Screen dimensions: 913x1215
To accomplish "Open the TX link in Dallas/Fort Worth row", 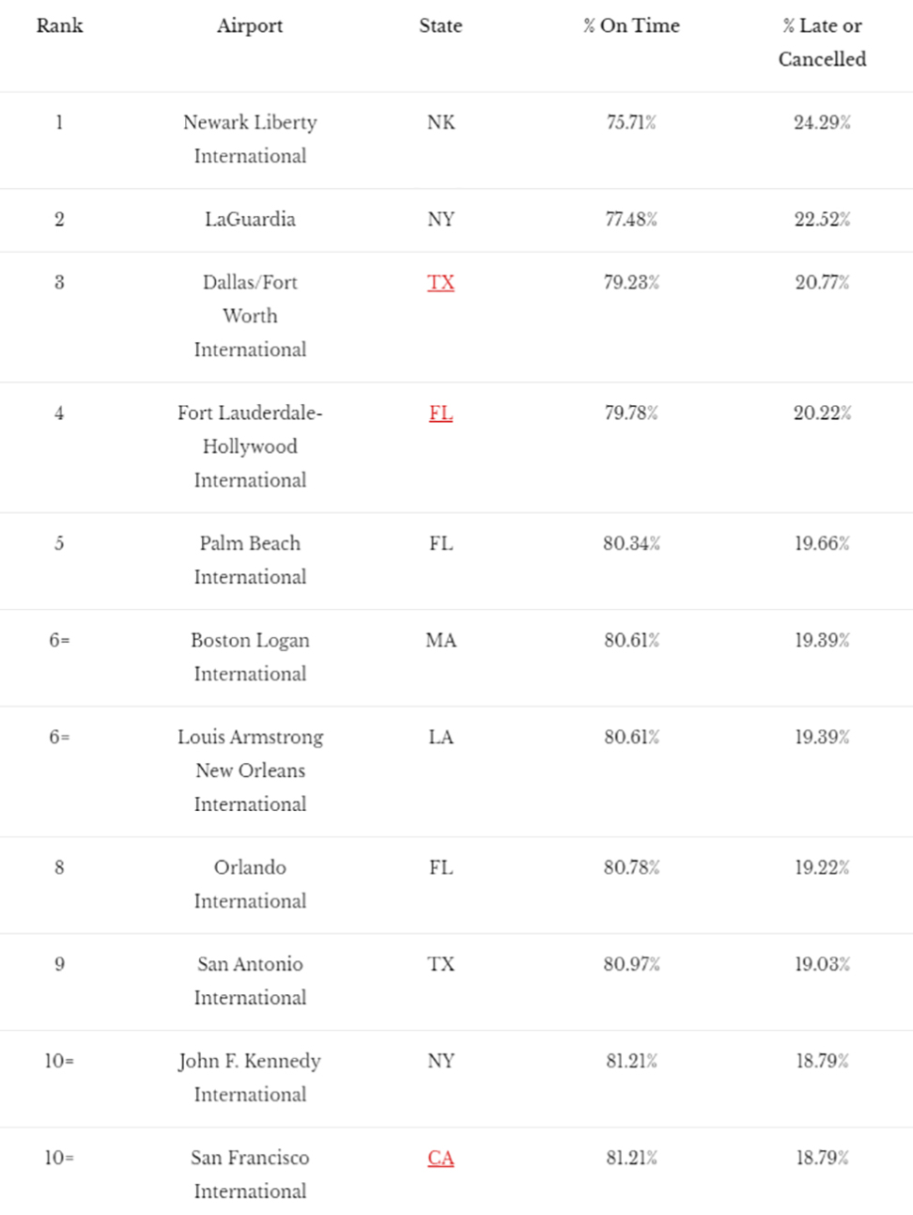I will point(441,283).
